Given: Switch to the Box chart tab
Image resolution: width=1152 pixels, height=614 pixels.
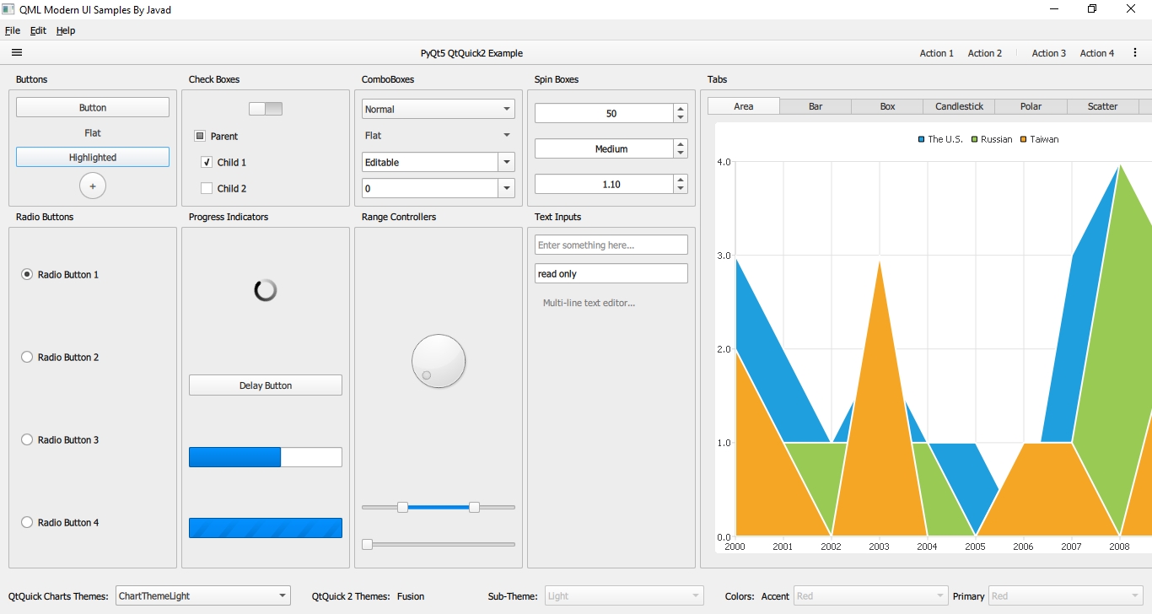Looking at the screenshot, I should [887, 106].
